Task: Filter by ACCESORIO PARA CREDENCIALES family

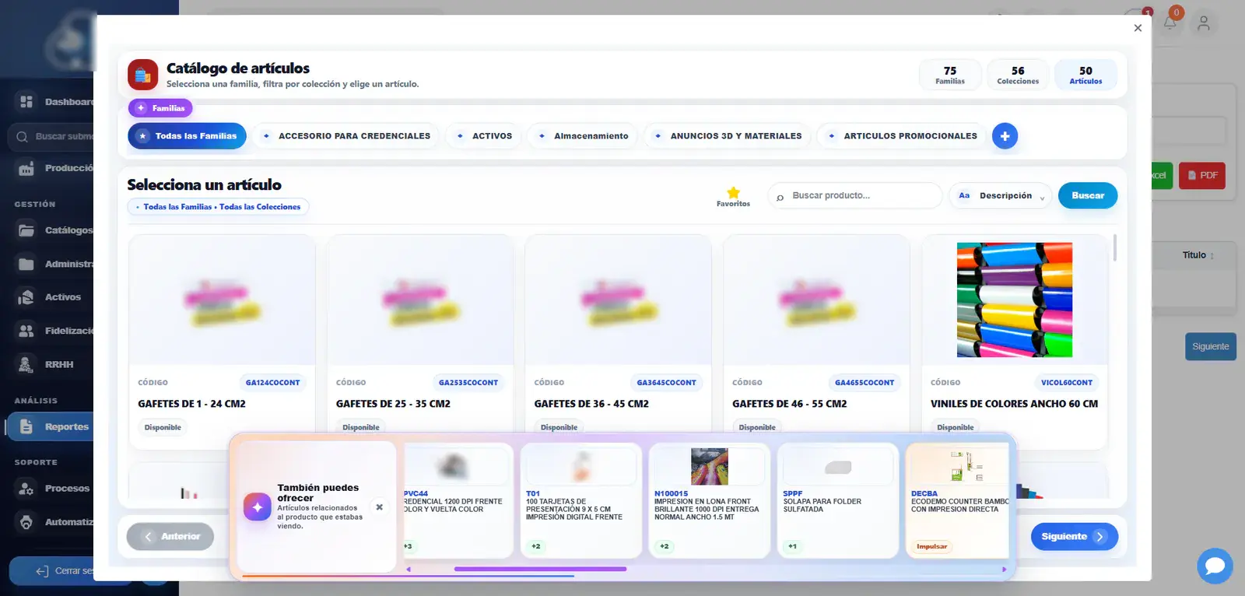Action: (x=345, y=136)
